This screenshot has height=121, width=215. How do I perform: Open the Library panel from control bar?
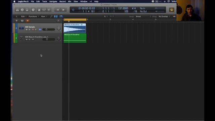pyautogui.click(x=17, y=10)
